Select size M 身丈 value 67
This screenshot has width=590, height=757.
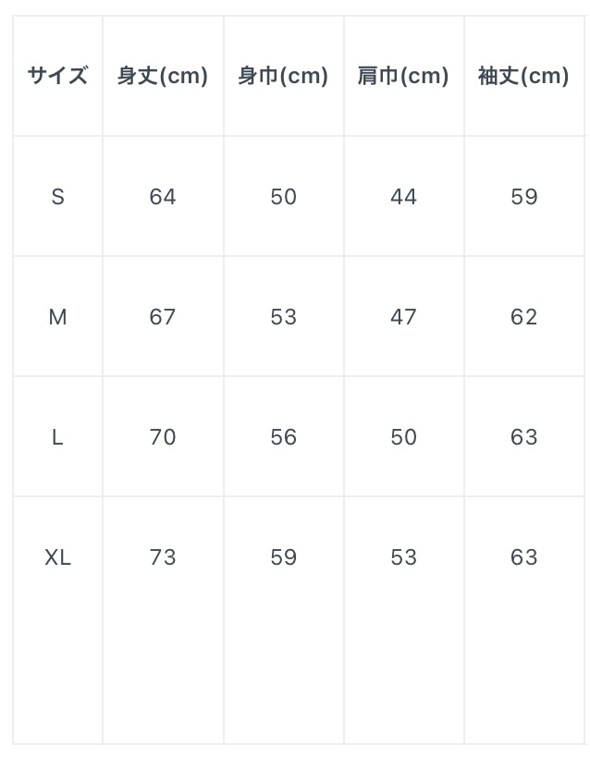click(163, 317)
